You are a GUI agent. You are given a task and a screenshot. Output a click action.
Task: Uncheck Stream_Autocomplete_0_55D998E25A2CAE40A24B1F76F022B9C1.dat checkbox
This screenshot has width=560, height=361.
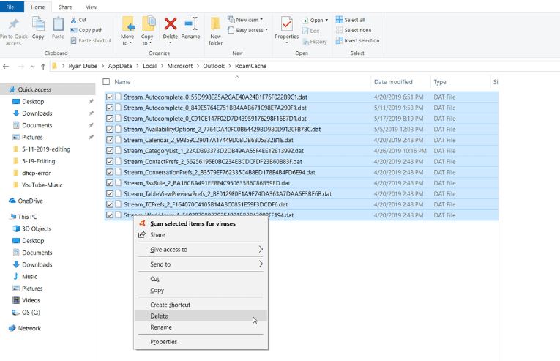pyautogui.click(x=110, y=97)
